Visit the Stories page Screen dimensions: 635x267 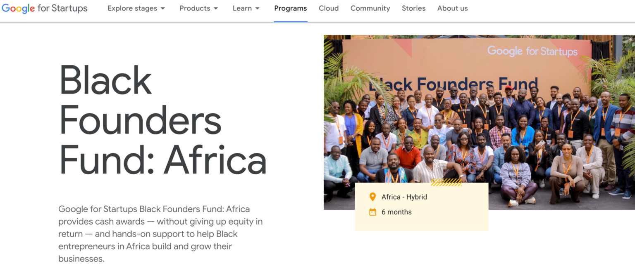point(413,8)
